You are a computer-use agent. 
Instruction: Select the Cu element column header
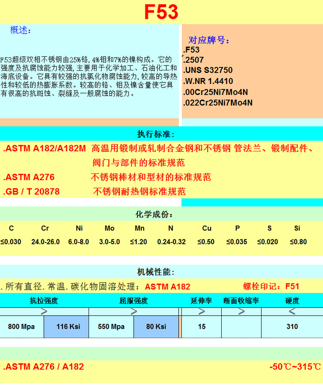point(207,228)
